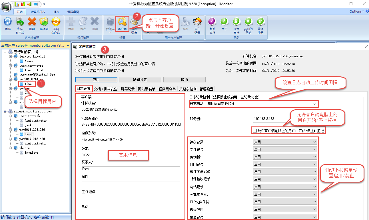This screenshot has height=220, width=369.
Task: Enable 允许客户端电脑上的用户开始/停止监控 checkbox
Action: (x=255, y=131)
